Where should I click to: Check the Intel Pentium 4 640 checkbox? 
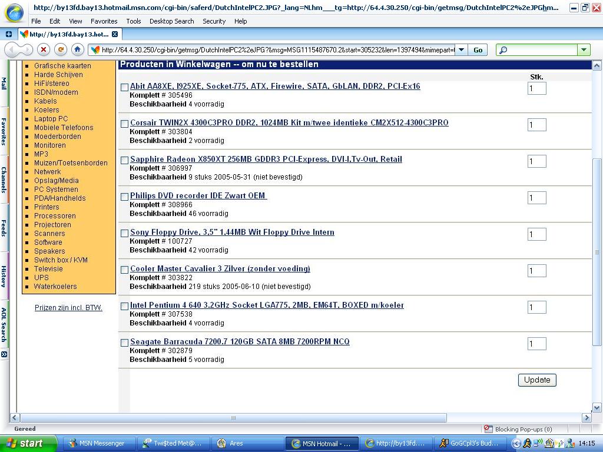(x=124, y=306)
